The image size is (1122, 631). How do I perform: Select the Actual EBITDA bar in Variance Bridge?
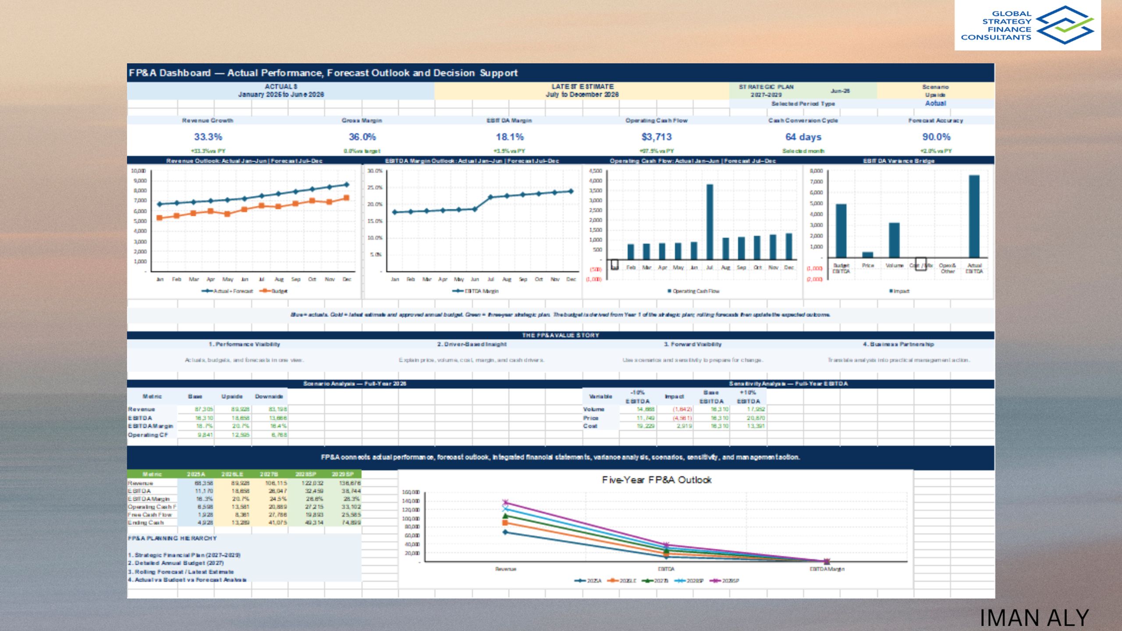click(974, 216)
